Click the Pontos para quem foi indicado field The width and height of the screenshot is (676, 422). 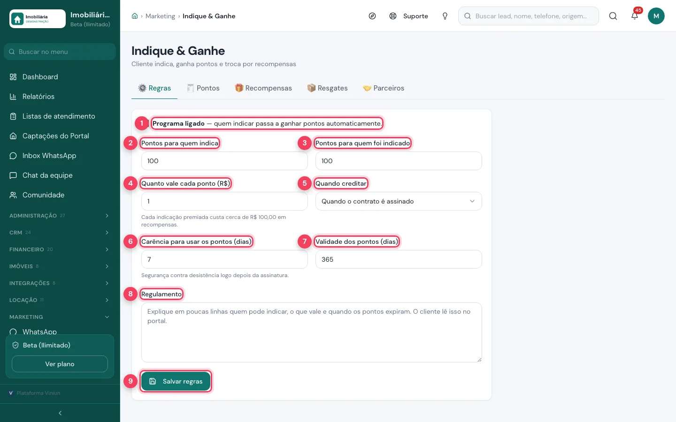click(x=399, y=161)
